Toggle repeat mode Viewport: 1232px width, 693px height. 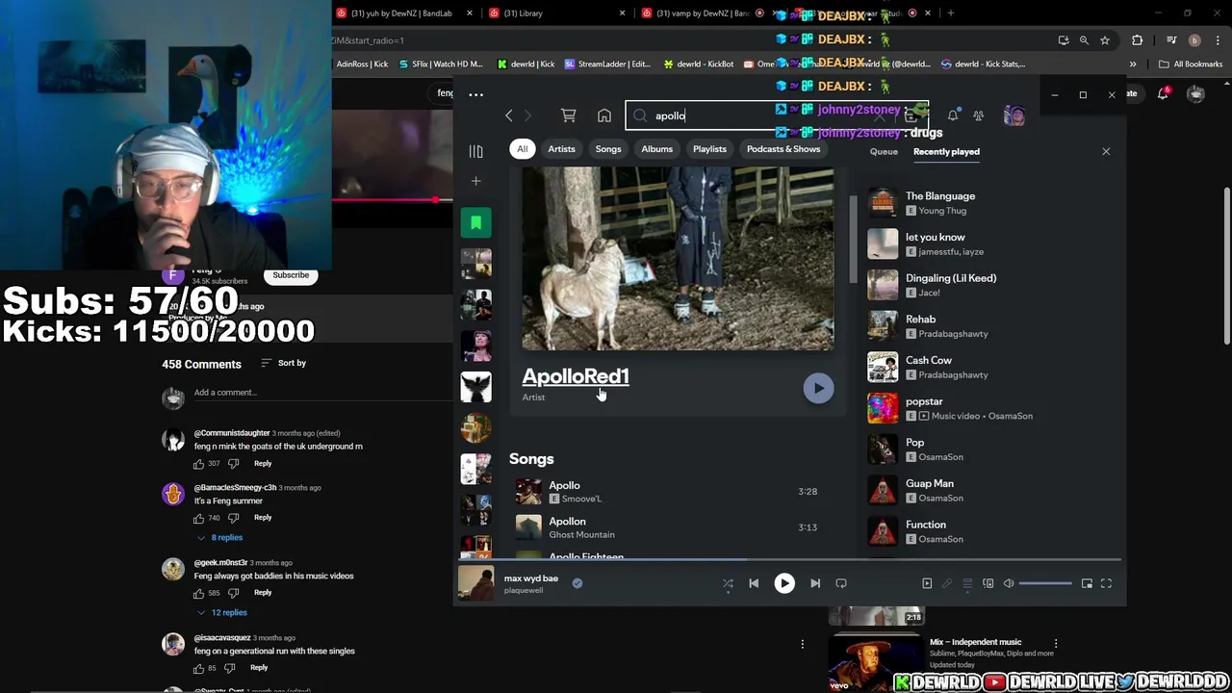click(x=841, y=583)
